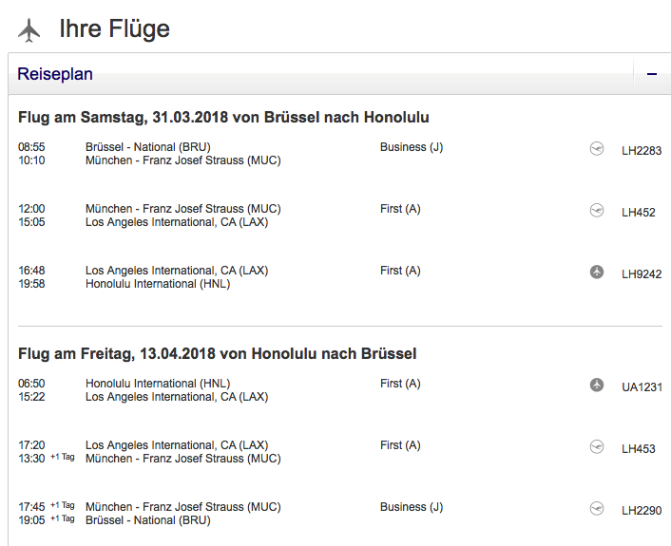Open flight number LH2283
The image size is (671, 546).
[642, 150]
